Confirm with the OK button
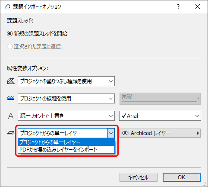 (182, 177)
